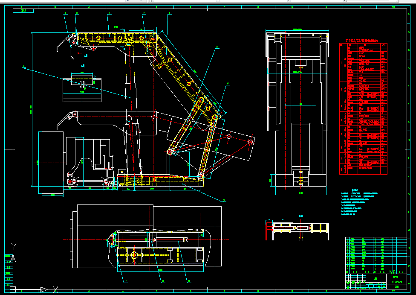
Task: Select part callout number 8 balloon
Action: pyautogui.click(x=217, y=47)
